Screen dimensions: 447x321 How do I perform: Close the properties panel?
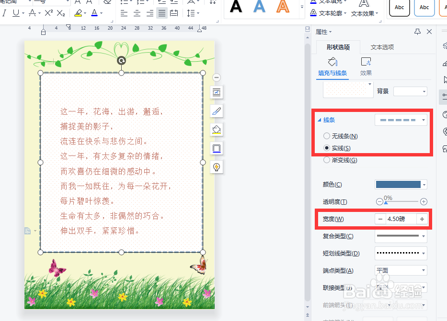[429, 32]
